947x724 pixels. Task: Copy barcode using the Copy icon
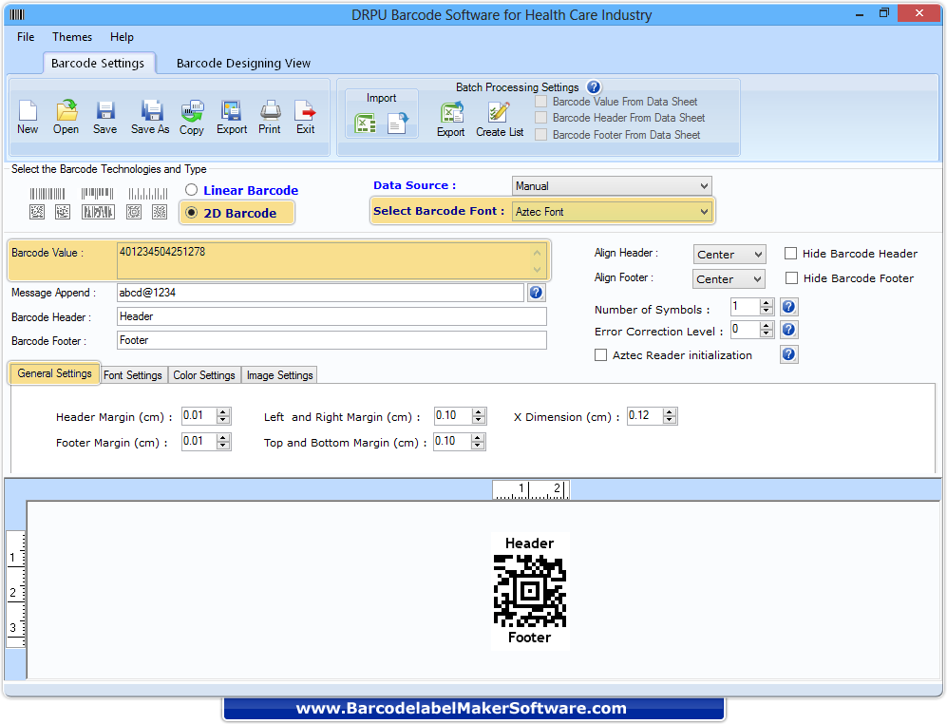click(192, 110)
